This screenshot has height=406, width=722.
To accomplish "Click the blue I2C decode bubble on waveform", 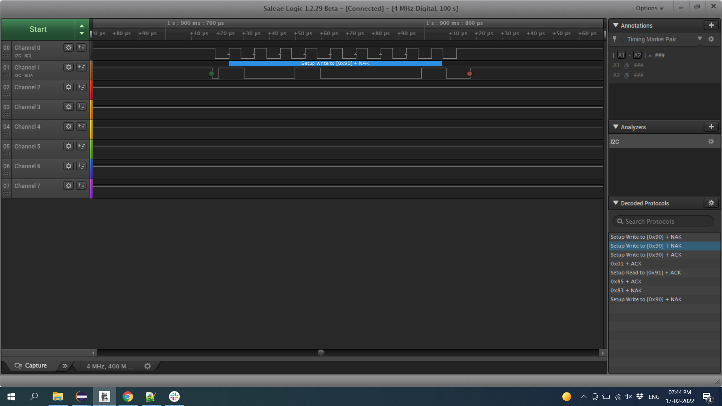I will pyautogui.click(x=335, y=63).
